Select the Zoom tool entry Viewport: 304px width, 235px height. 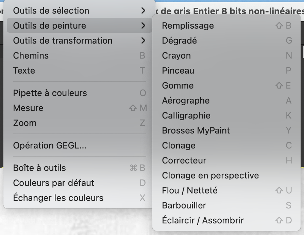click(x=25, y=123)
